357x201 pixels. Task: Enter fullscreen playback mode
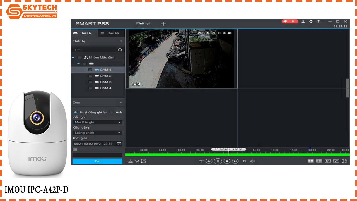(345, 161)
